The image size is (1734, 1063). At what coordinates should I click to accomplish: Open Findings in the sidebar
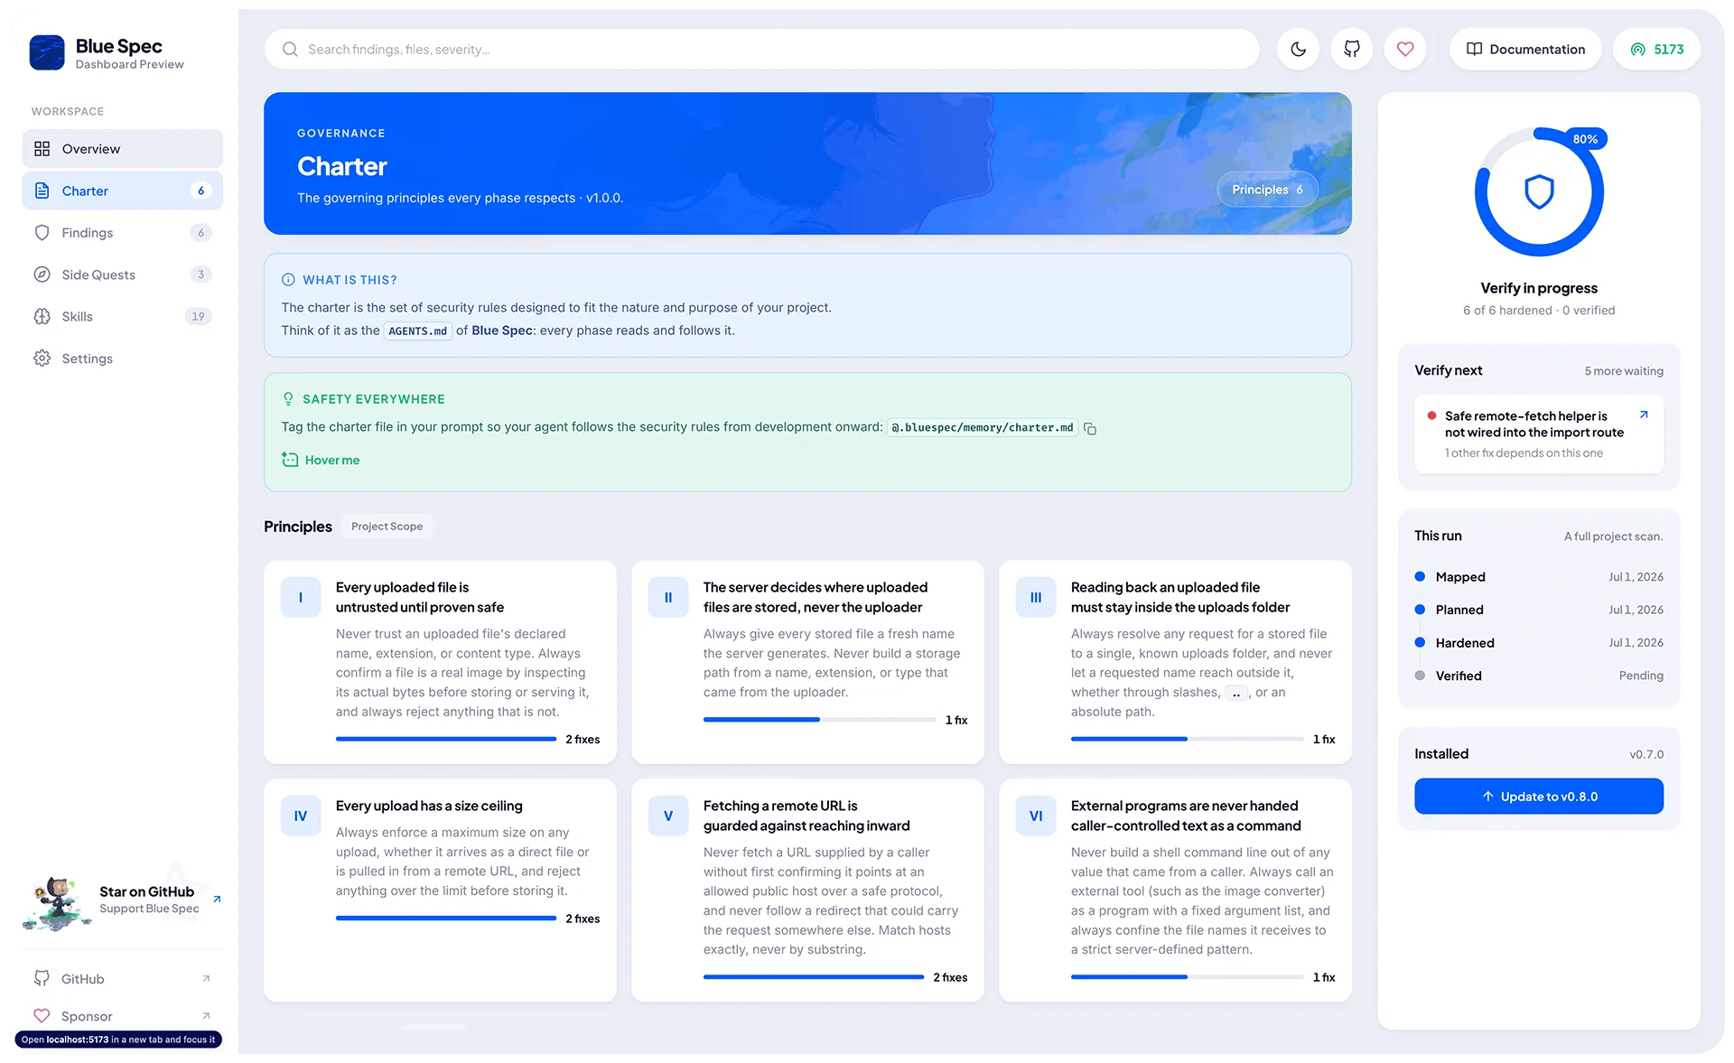coord(123,233)
